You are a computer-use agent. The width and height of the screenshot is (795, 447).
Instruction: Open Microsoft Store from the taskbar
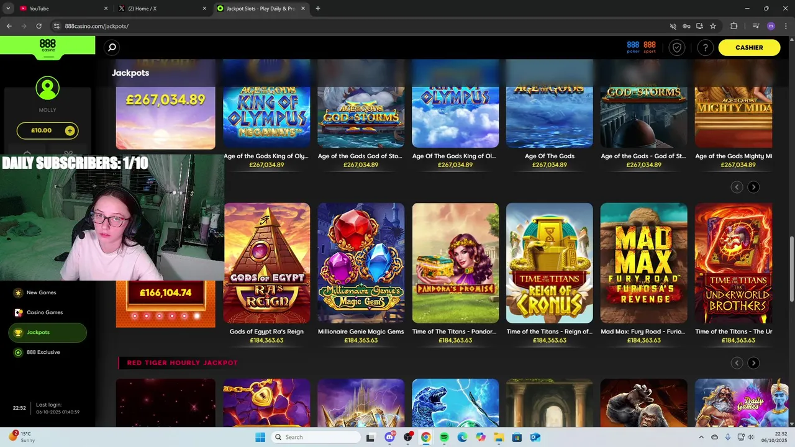517,437
